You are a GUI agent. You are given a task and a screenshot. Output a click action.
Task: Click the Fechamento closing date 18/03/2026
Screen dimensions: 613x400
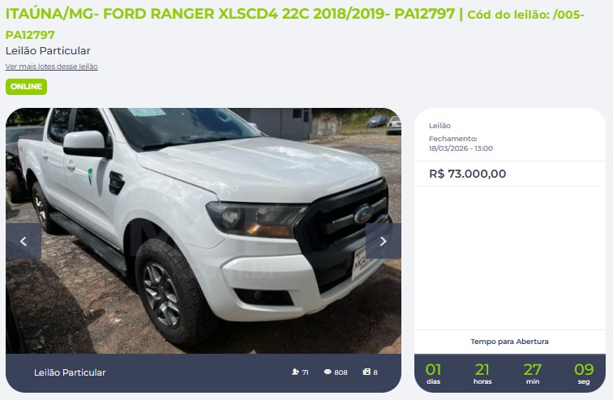click(461, 148)
